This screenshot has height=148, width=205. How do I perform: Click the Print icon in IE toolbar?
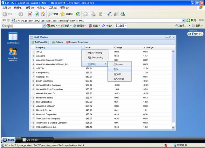(x=93, y=14)
